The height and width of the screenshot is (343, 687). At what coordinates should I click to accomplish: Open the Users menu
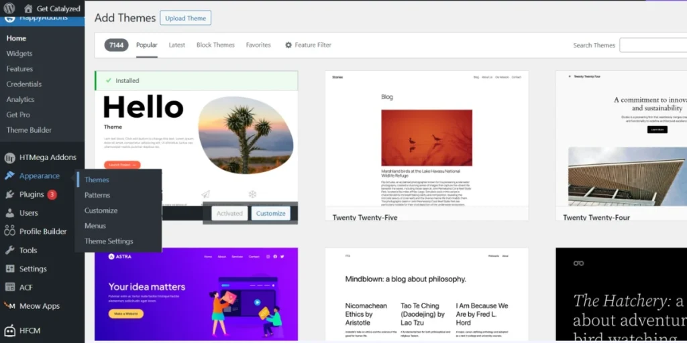[x=28, y=213]
